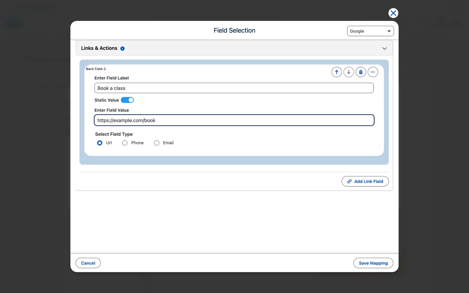Select the Email field type
469x293 pixels.
[x=157, y=143]
